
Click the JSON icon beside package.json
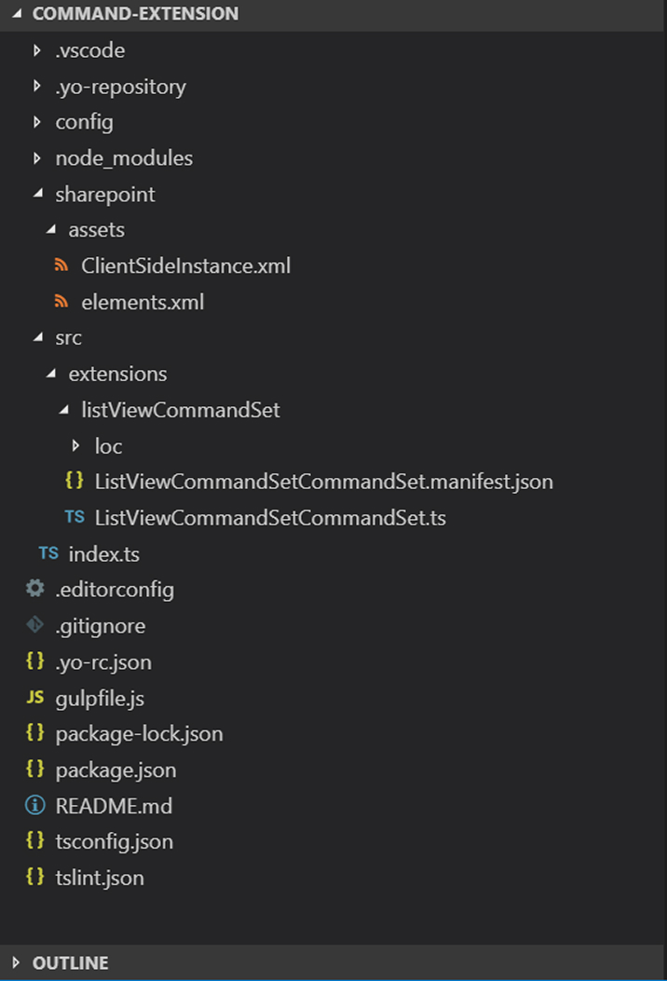(34, 770)
